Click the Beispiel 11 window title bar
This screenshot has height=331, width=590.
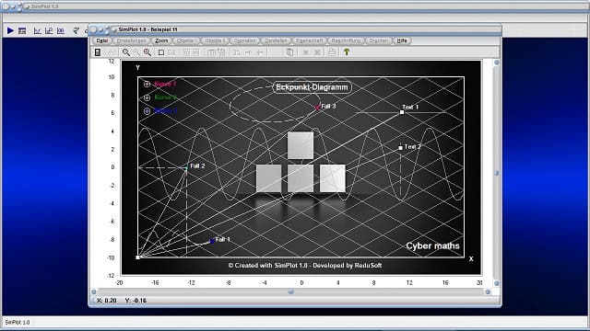pyautogui.click(x=295, y=29)
